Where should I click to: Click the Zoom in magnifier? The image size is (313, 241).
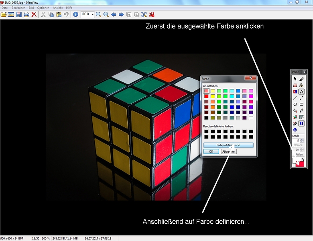tap(98, 14)
